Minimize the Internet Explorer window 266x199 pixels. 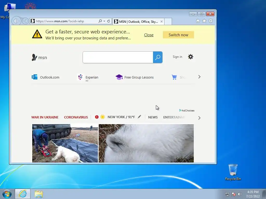[x=193, y=14]
